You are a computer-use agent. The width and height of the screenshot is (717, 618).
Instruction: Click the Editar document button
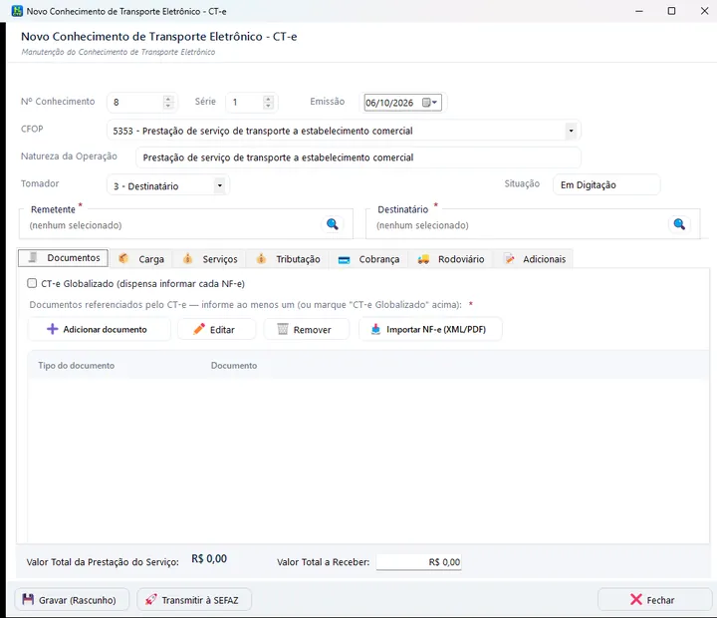point(216,329)
